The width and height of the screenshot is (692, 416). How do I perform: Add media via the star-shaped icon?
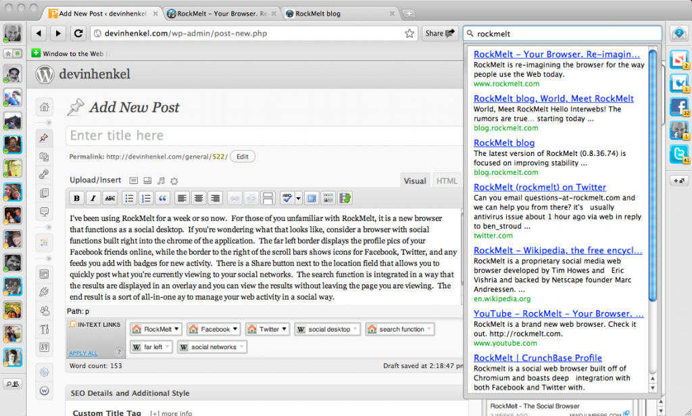tap(174, 181)
